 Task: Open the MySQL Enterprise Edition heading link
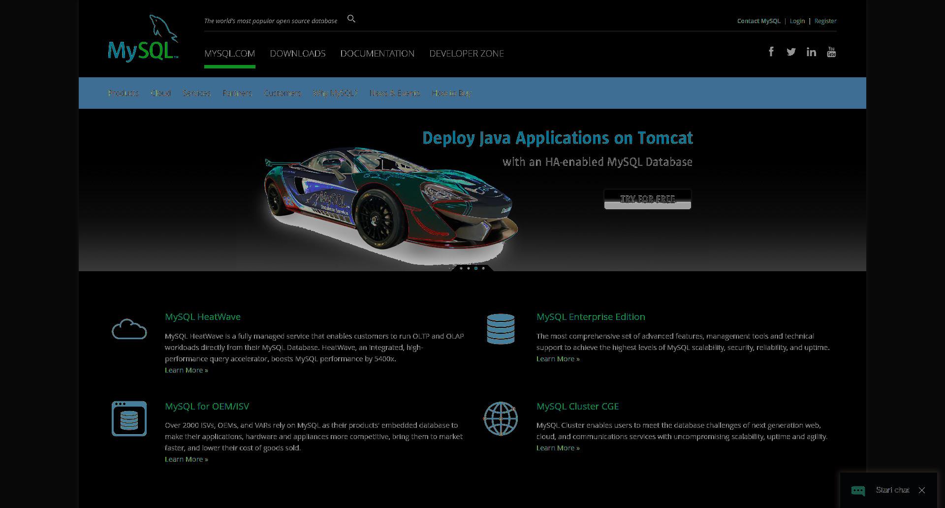pos(591,317)
